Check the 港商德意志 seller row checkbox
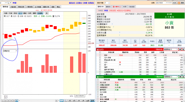 pos(98,87)
